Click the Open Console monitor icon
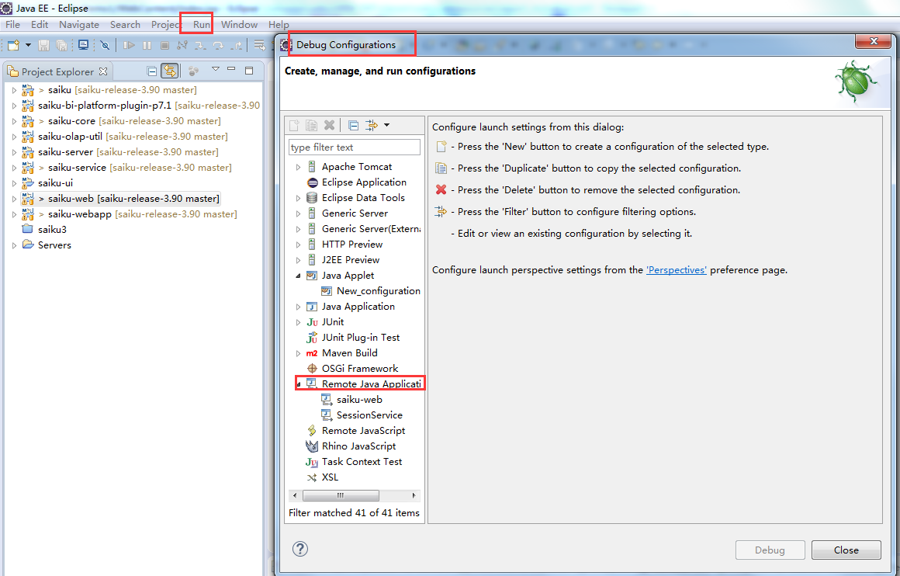Viewport: 900px width, 576px height. coord(83,45)
